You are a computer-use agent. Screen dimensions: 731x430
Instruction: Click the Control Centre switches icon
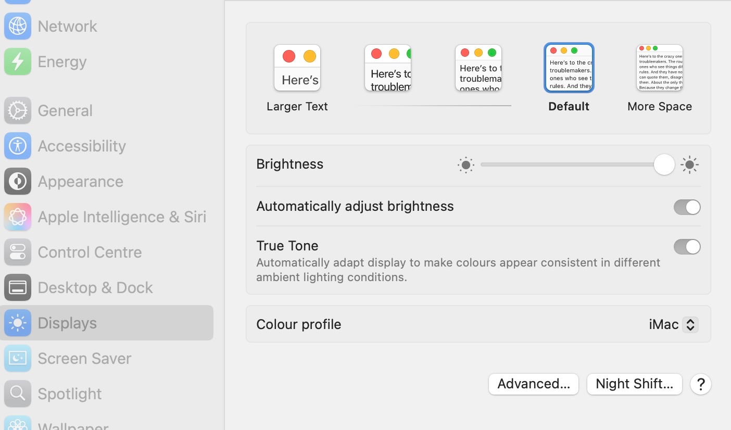click(18, 252)
